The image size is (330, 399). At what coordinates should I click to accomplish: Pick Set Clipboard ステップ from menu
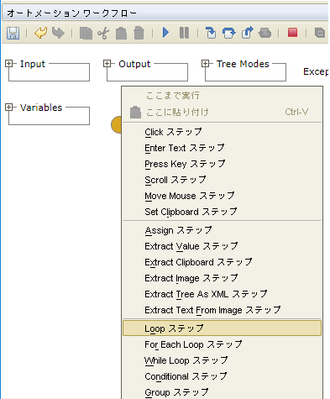tap(222, 212)
